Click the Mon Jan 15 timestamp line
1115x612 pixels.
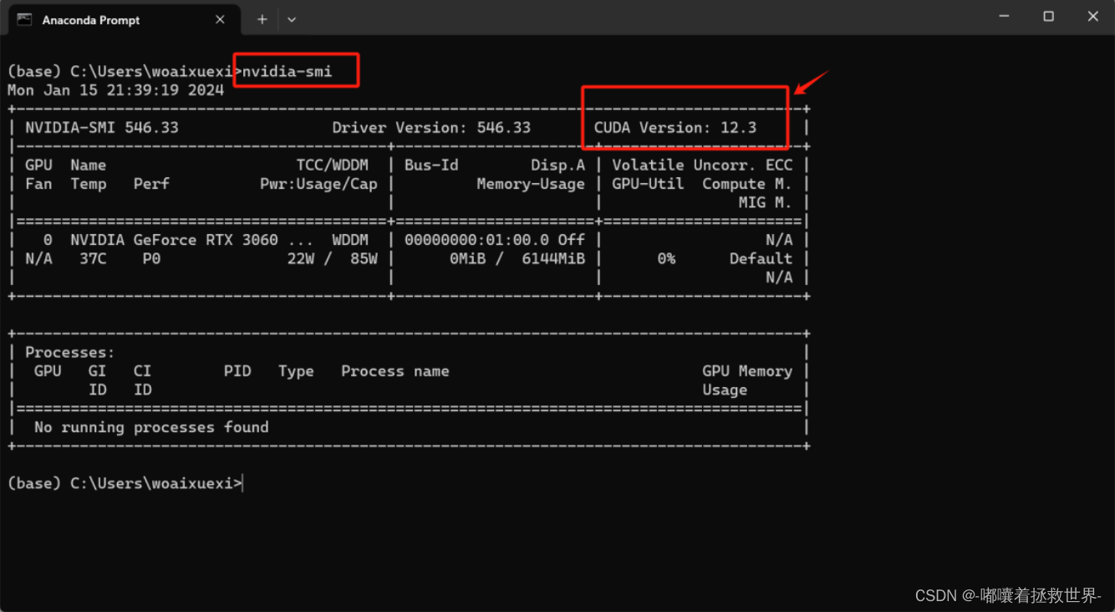[116, 90]
